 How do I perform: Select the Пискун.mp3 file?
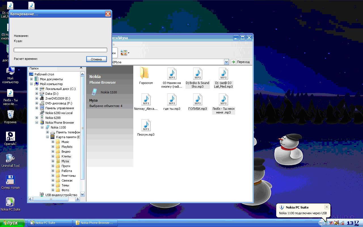point(146,126)
